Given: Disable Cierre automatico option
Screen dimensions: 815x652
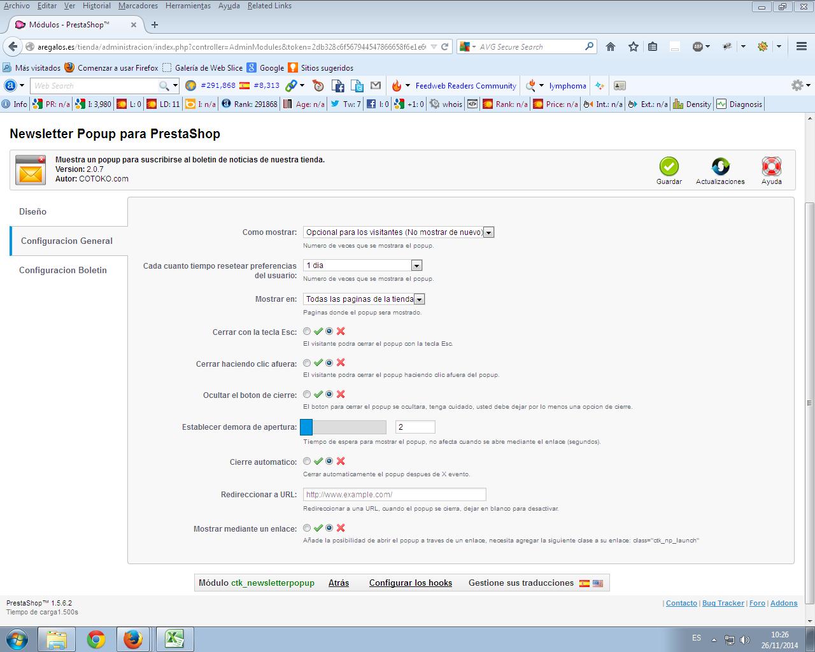Looking at the screenshot, I should pos(329,461).
